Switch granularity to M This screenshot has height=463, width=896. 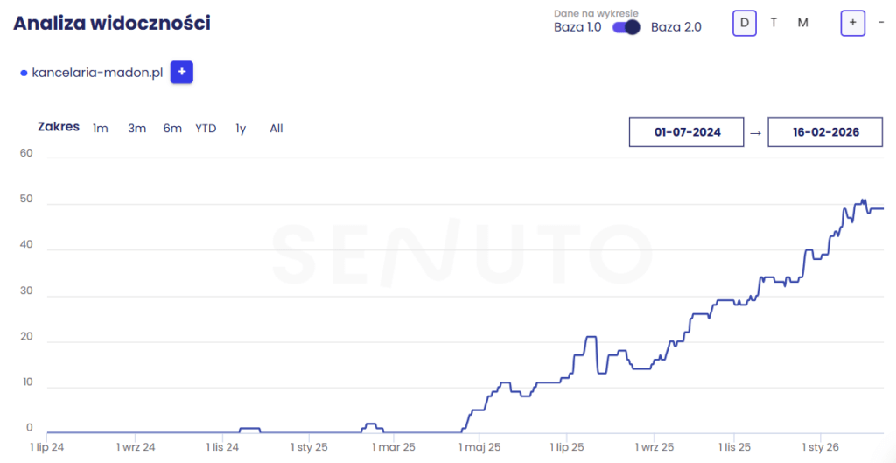pyautogui.click(x=802, y=23)
